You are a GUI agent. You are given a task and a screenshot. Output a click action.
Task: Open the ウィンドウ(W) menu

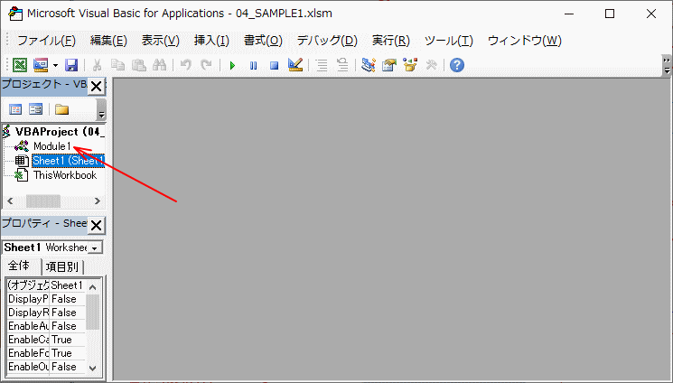coord(525,41)
